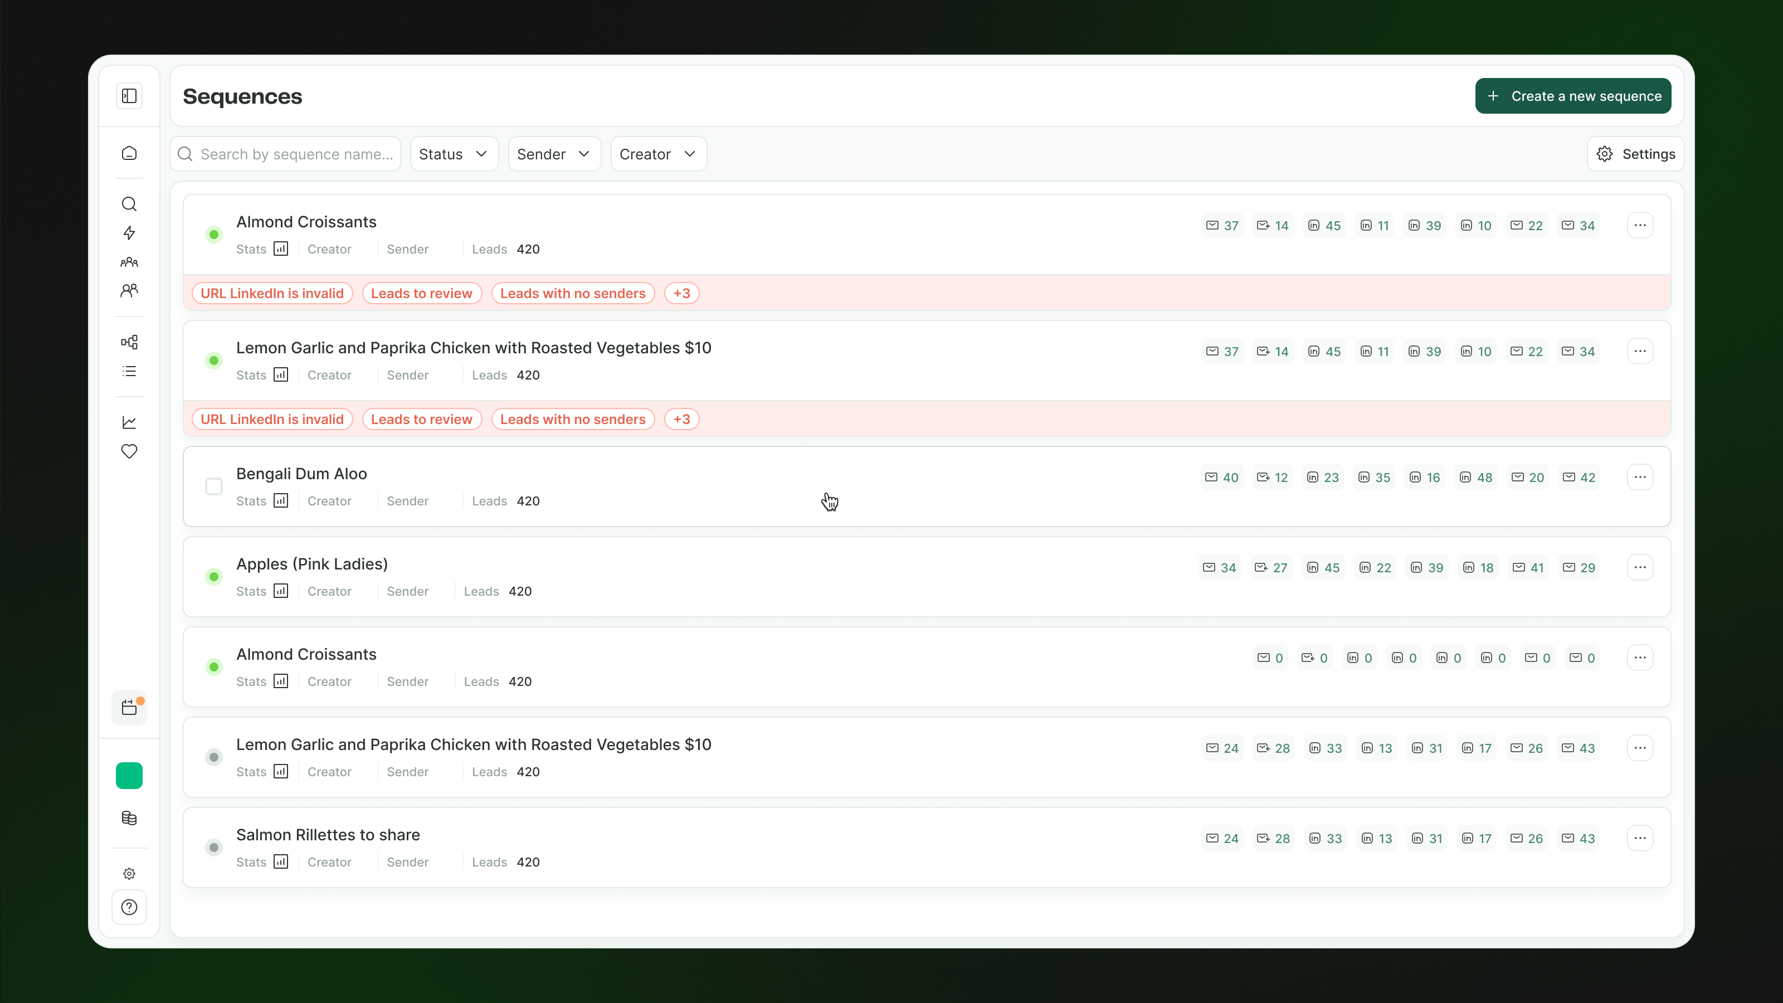Open the Settings button at top right
The image size is (1783, 1003).
[1635, 154]
